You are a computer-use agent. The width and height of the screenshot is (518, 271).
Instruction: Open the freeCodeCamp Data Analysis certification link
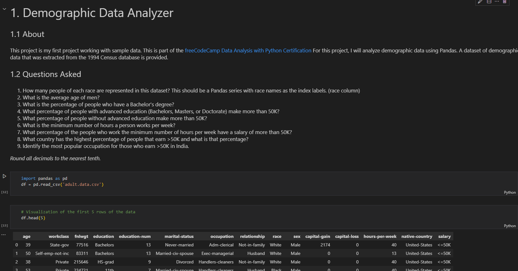tap(248, 50)
